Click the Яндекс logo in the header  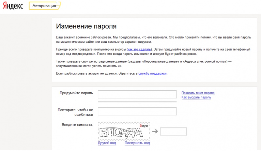click(x=13, y=6)
